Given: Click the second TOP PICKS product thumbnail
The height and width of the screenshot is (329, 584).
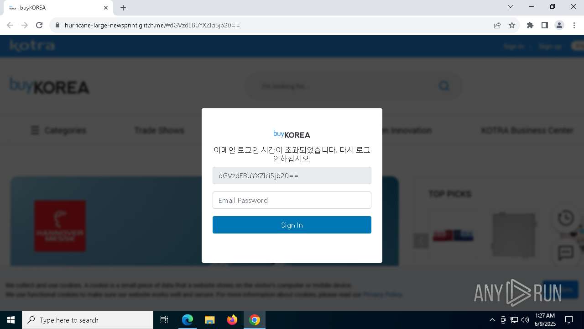Looking at the screenshot, I should [513, 236].
